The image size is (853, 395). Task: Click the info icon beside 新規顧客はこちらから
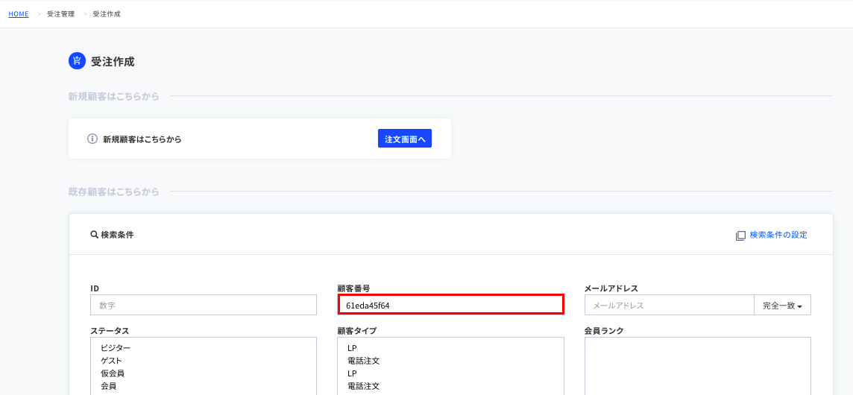pyautogui.click(x=92, y=139)
